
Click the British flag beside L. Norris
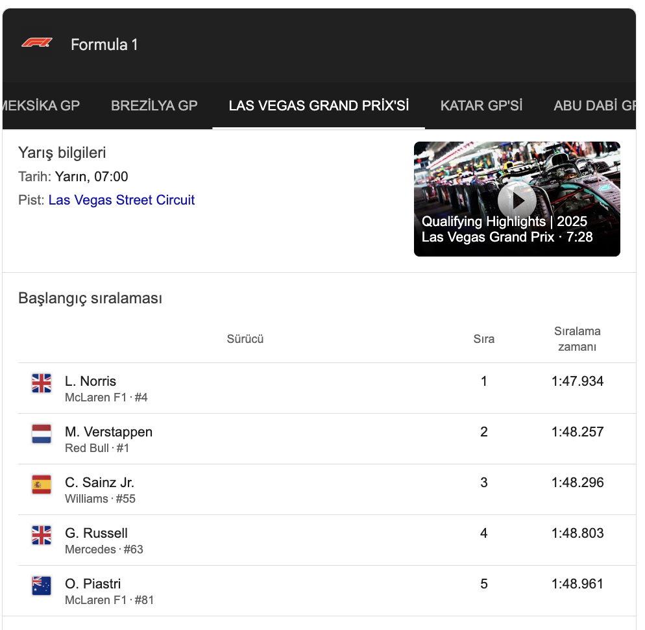pos(42,383)
